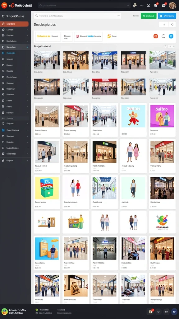Click the yellow tag icon in the filter bar

click(x=109, y=36)
